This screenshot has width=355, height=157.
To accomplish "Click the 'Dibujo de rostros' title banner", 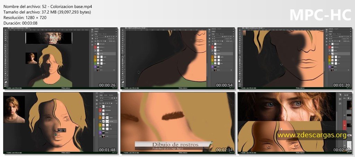I will 173,146.
